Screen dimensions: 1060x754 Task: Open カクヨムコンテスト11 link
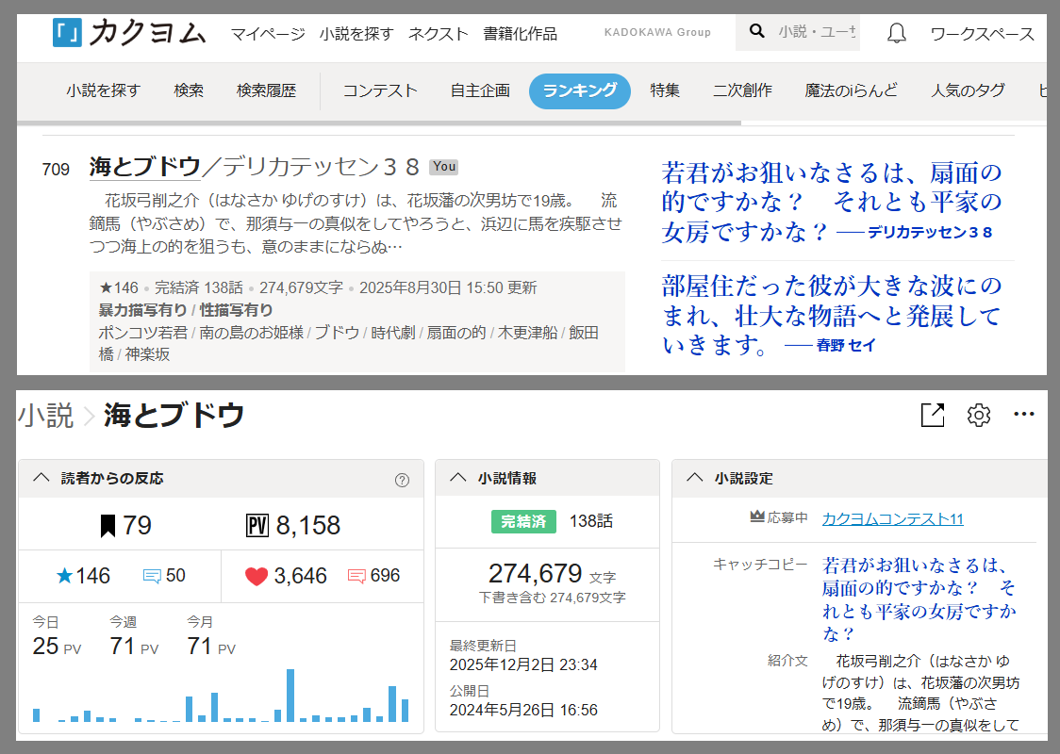pyautogui.click(x=892, y=518)
